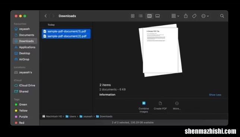This screenshot has width=240, height=137.
Task: Click the stacked PDF preview thumbnail
Action: click(160, 50)
